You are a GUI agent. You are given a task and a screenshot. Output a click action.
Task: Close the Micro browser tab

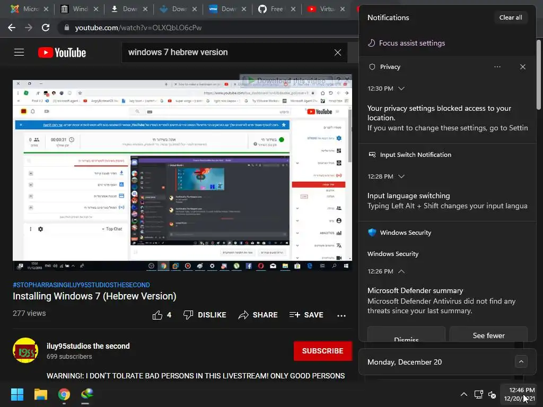46,9
